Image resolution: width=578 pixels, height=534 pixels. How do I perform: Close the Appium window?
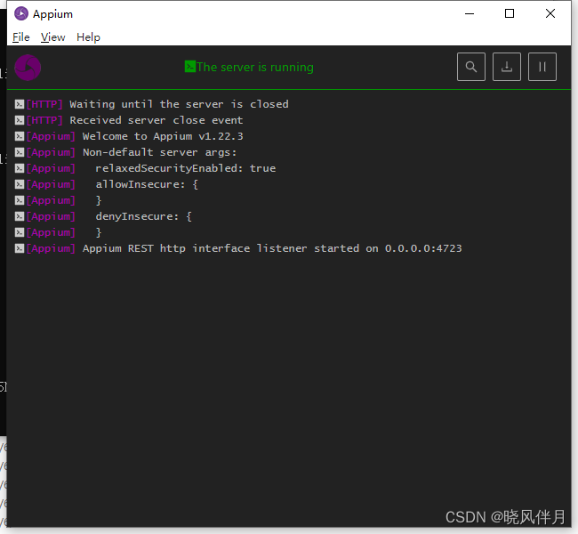550,13
